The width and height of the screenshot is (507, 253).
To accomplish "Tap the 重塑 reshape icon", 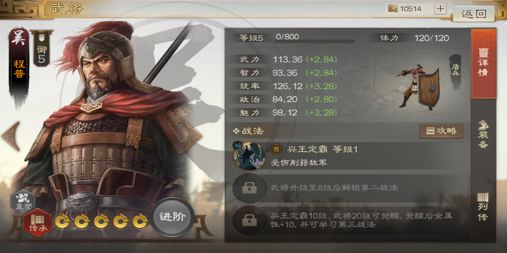I will coord(23,201).
